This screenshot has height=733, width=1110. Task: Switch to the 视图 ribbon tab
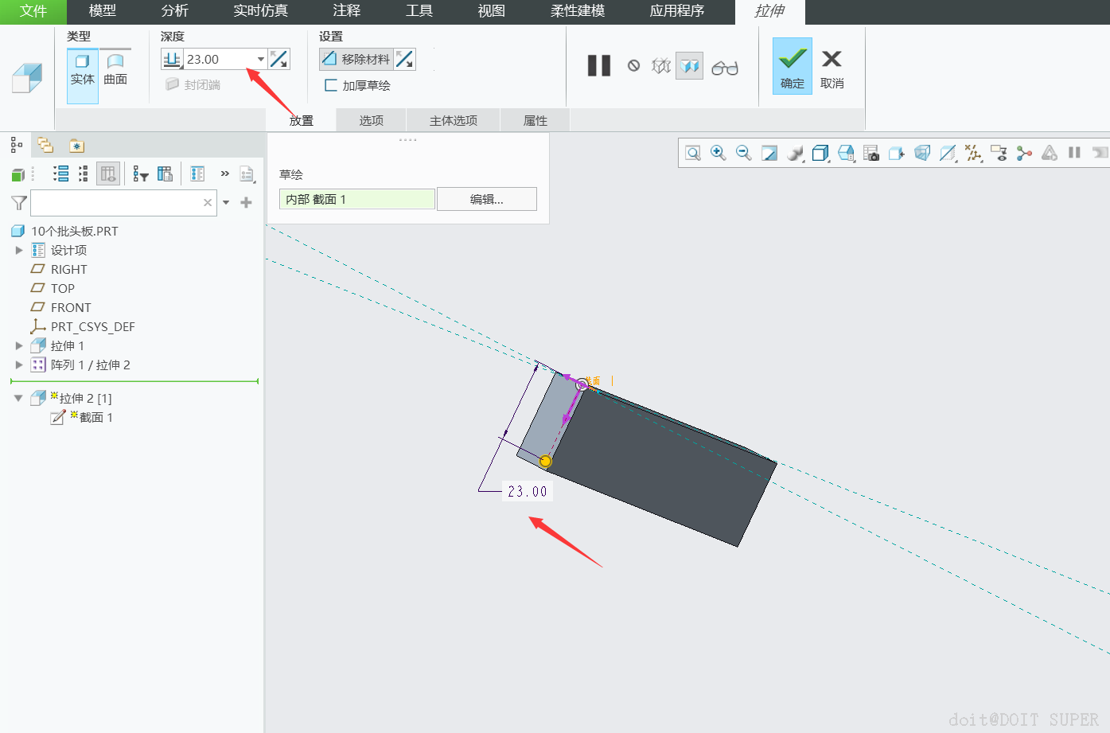point(492,11)
